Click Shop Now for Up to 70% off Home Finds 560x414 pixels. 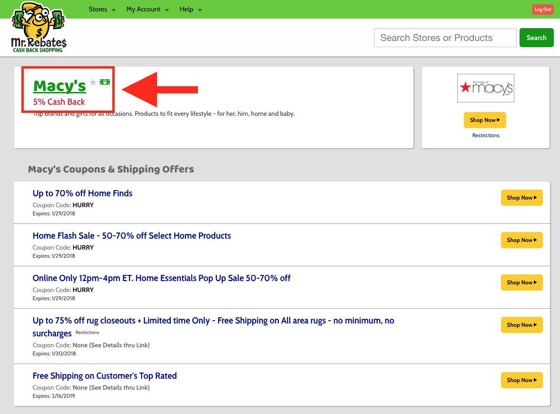point(521,198)
